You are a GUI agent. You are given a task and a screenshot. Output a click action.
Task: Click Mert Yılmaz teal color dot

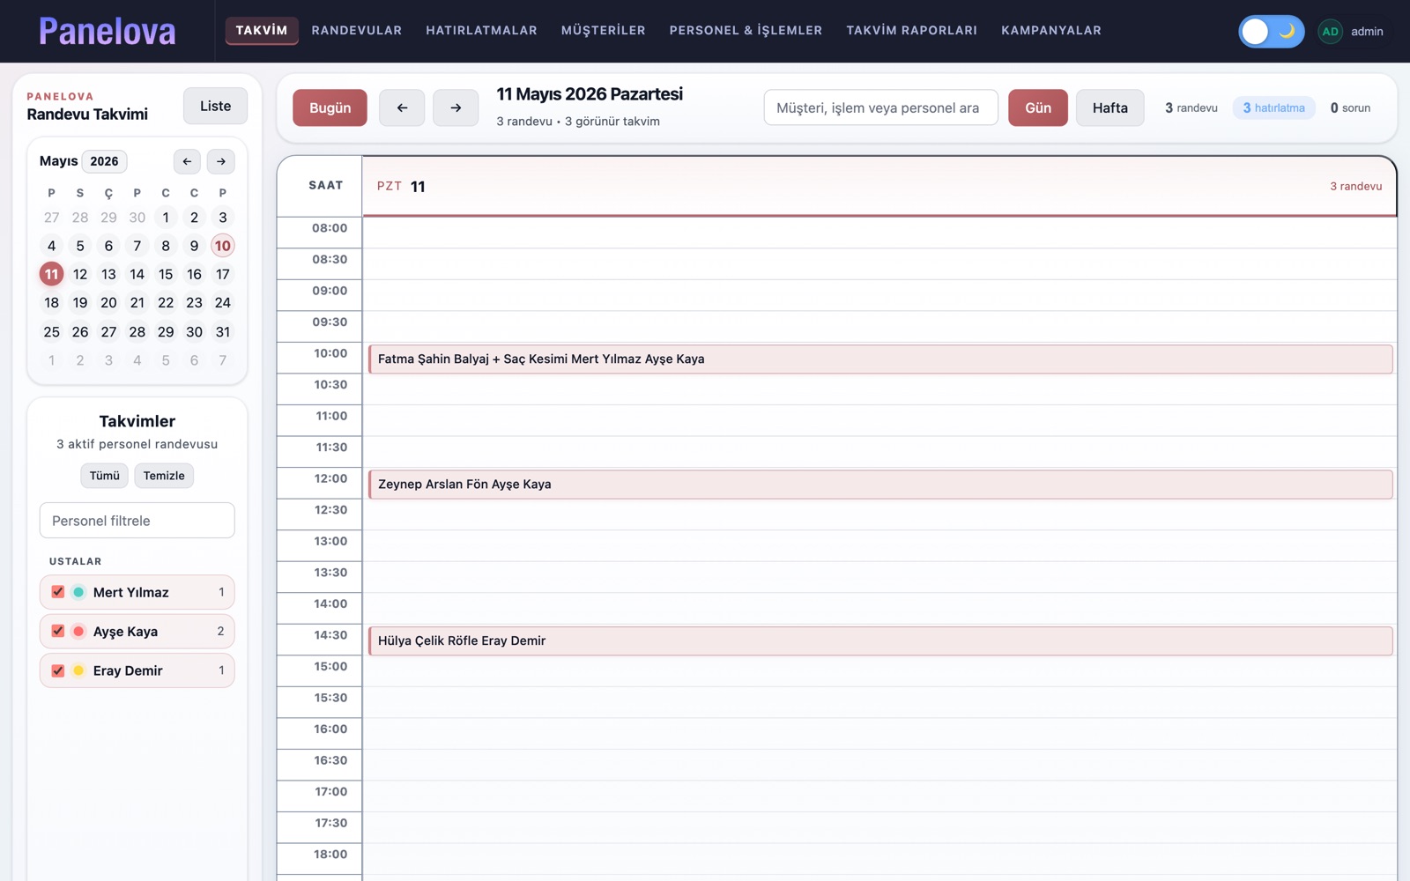coord(78,592)
